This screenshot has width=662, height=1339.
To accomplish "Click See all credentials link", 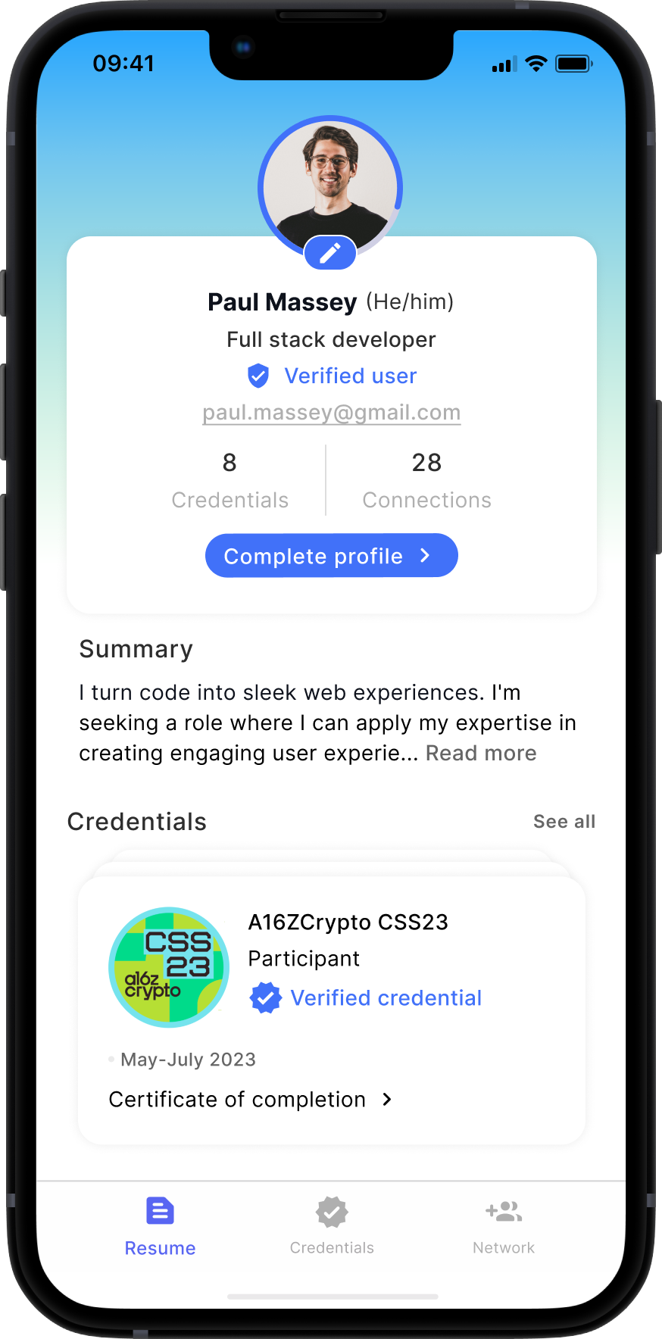I will tap(564, 822).
